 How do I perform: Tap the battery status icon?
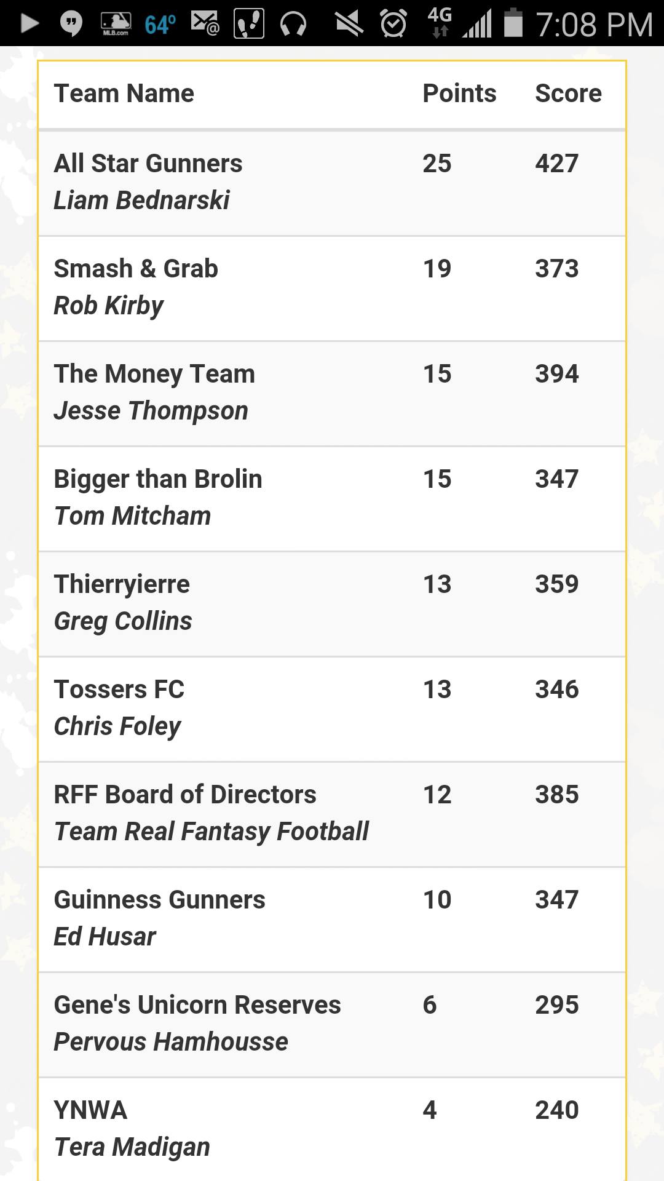[x=513, y=23]
